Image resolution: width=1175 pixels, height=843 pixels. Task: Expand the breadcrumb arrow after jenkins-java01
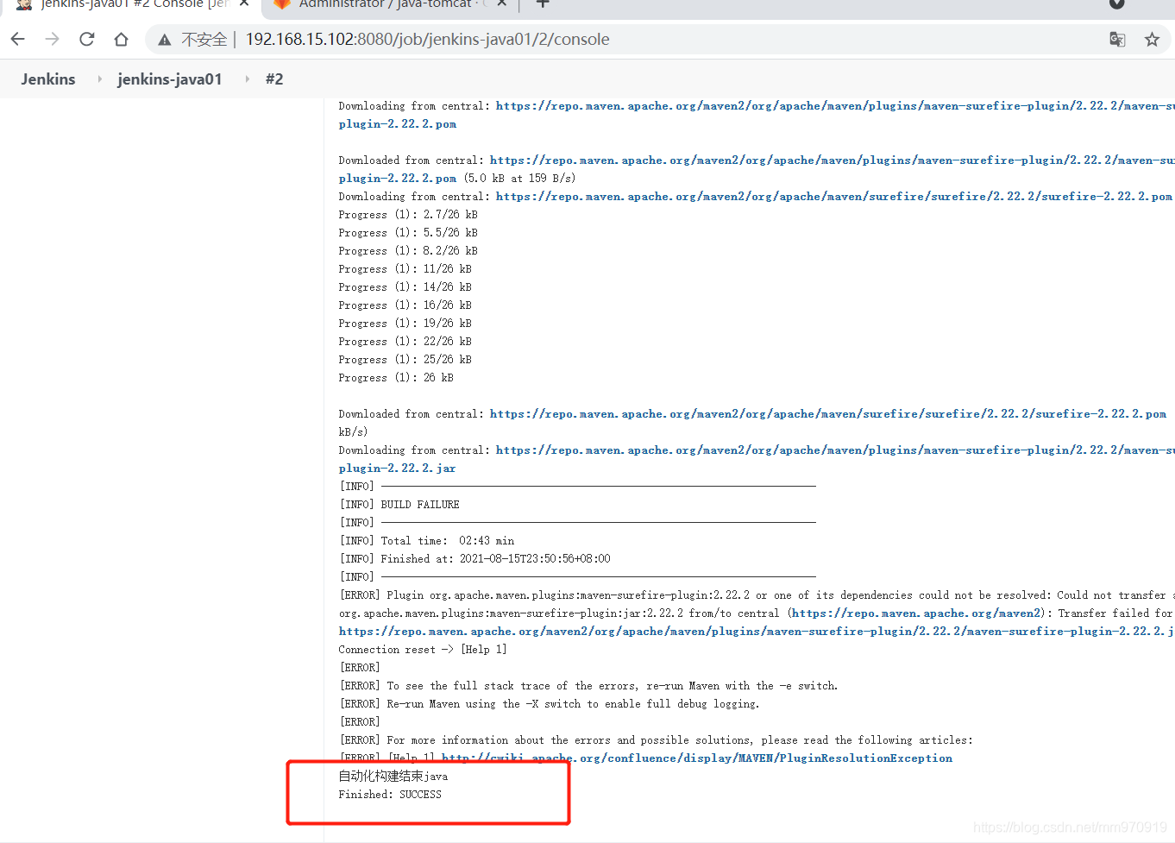click(x=247, y=79)
